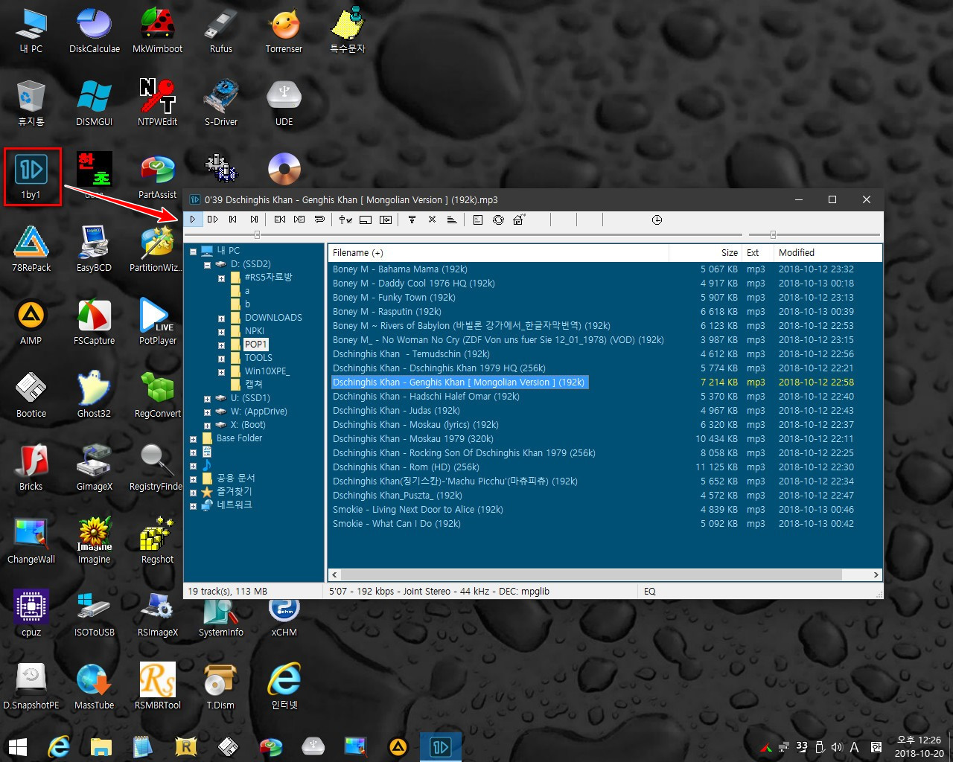Select Smokie - What Can I Do (192k)
Screen dimensions: 953x762
397,524
